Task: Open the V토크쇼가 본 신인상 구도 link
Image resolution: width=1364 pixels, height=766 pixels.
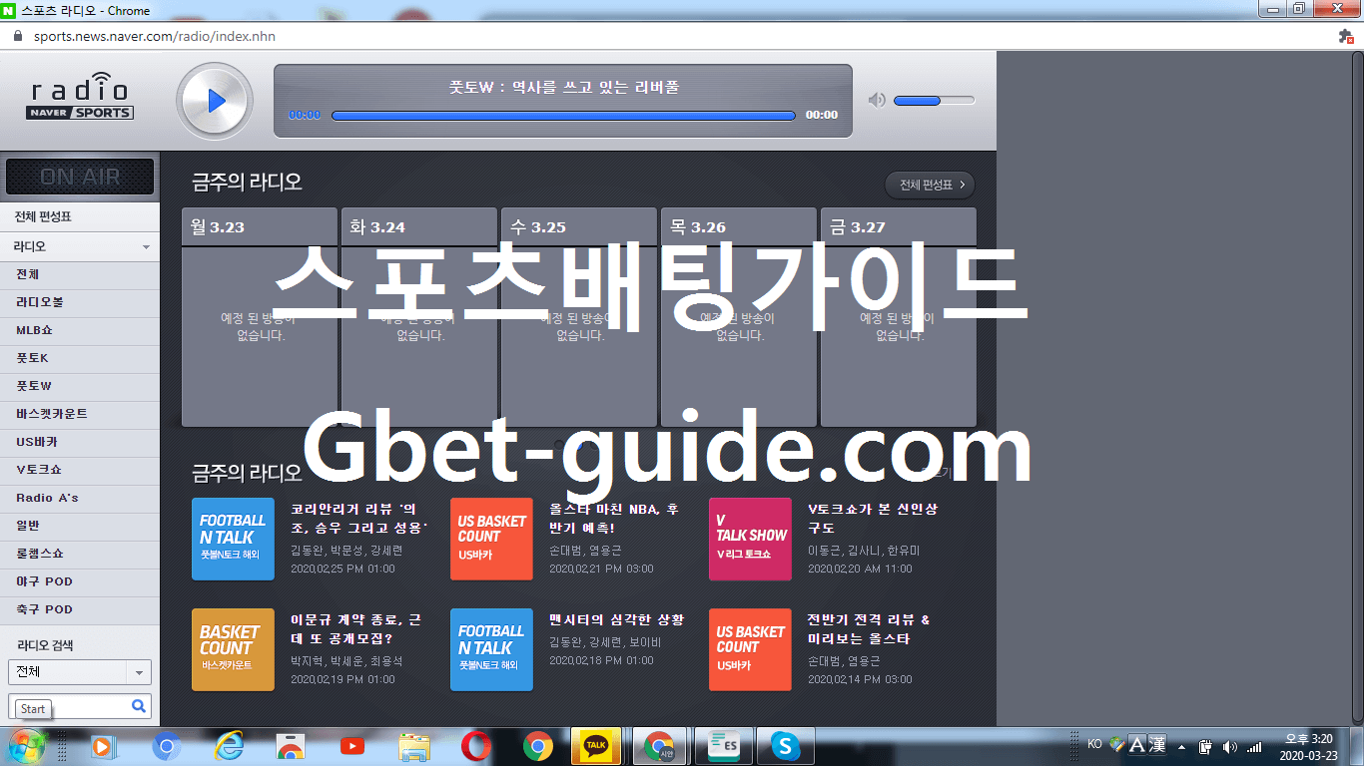Action: click(873, 518)
